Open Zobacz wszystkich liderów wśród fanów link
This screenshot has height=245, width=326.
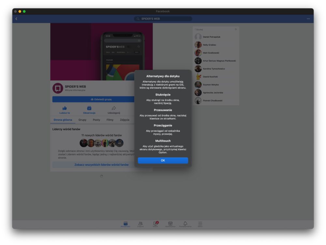tap(101, 165)
